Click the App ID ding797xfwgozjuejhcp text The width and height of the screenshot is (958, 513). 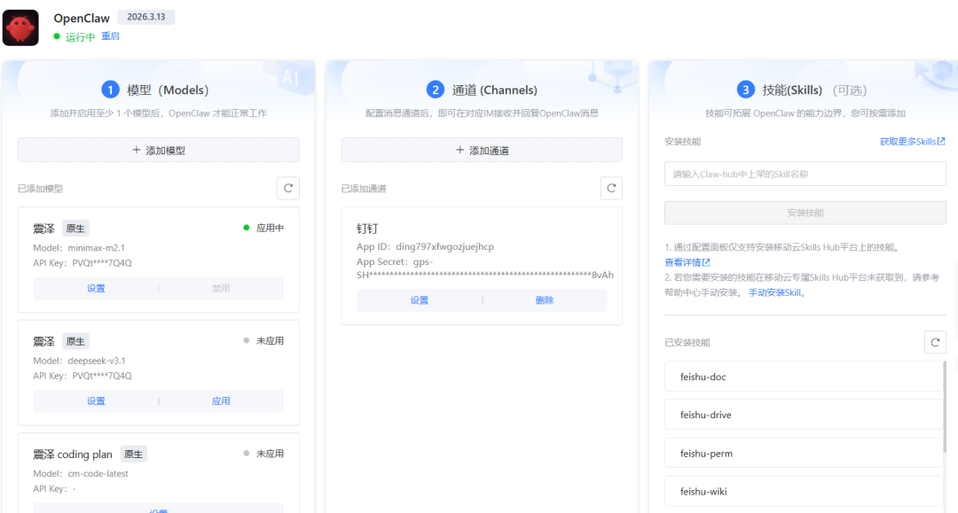pyautogui.click(x=425, y=246)
